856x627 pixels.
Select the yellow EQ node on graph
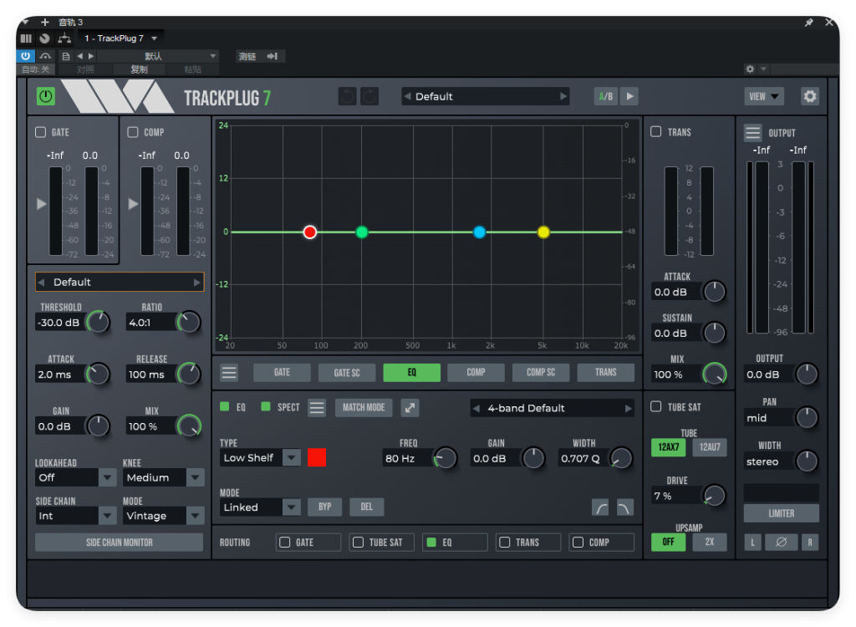pyautogui.click(x=543, y=232)
